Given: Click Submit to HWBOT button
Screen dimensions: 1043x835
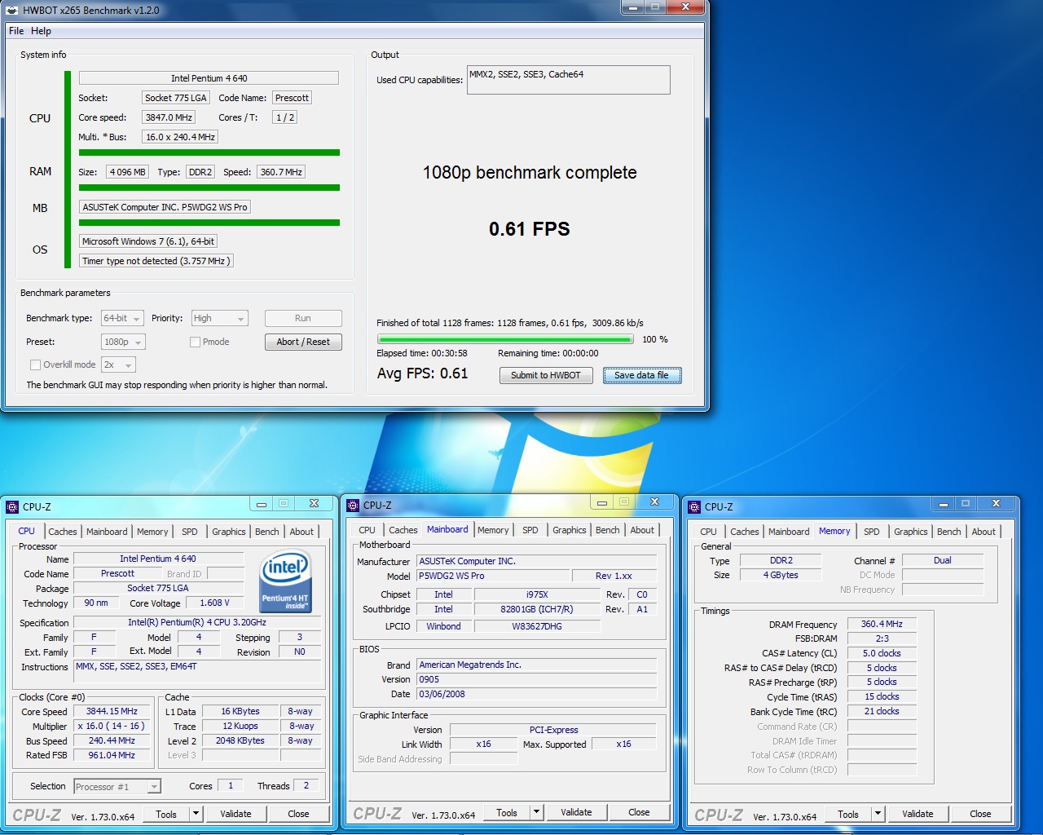Looking at the screenshot, I should (546, 375).
